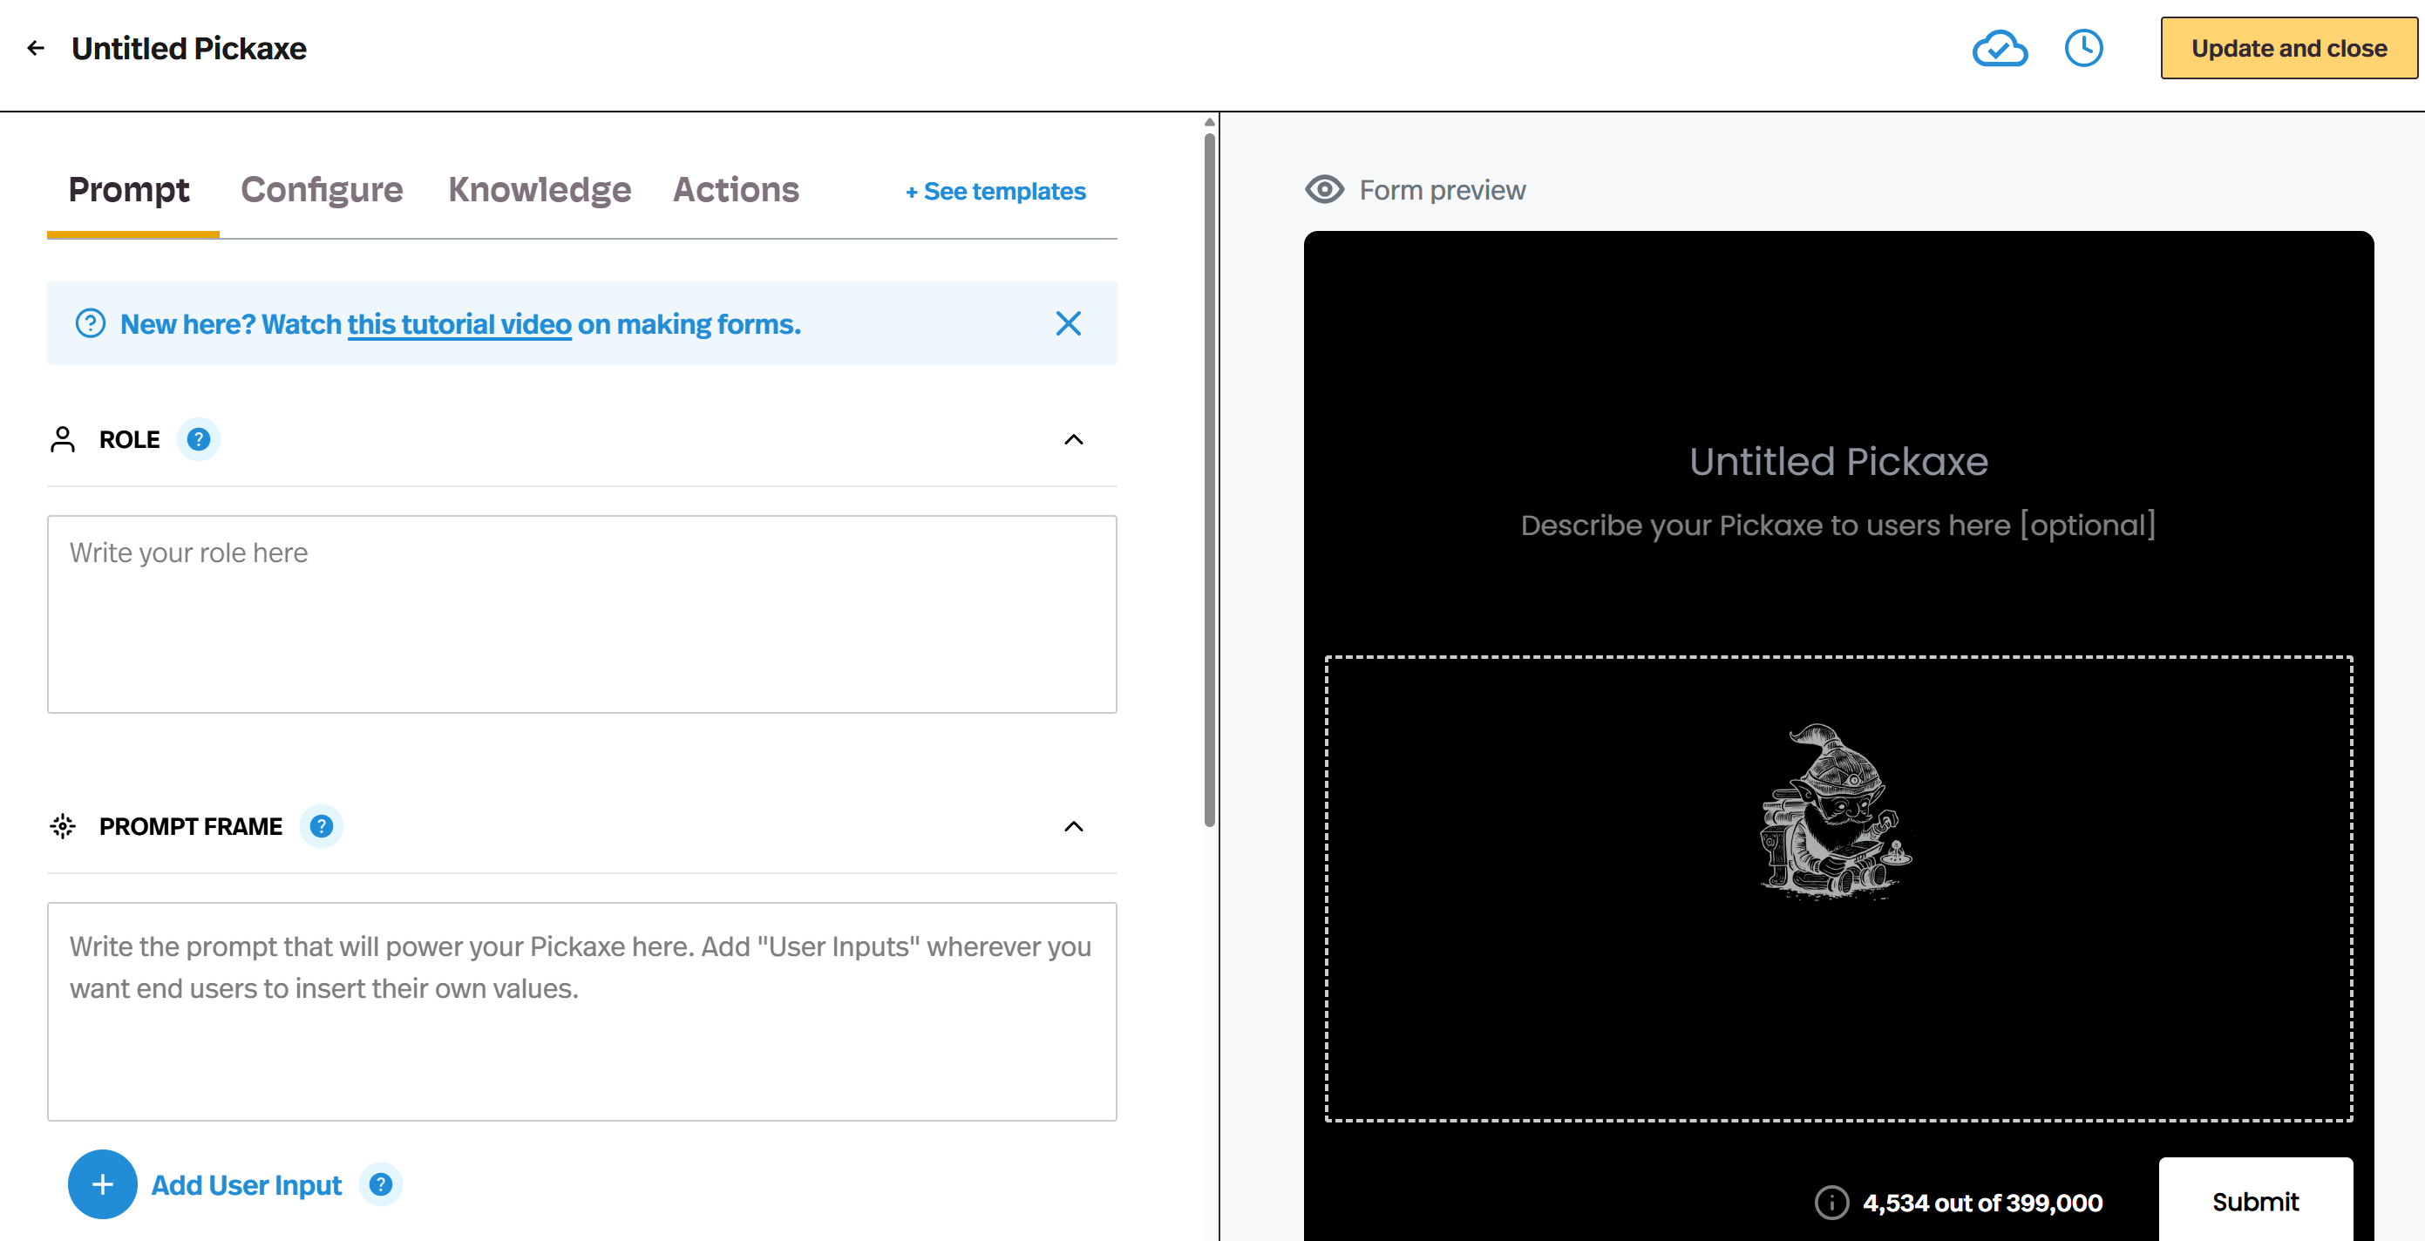Screen dimensions: 2425x1241
Task: Dismiss the tutorial video banner
Action: point(1068,323)
